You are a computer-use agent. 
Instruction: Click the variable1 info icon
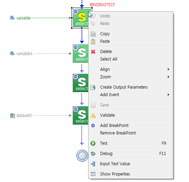point(12,53)
